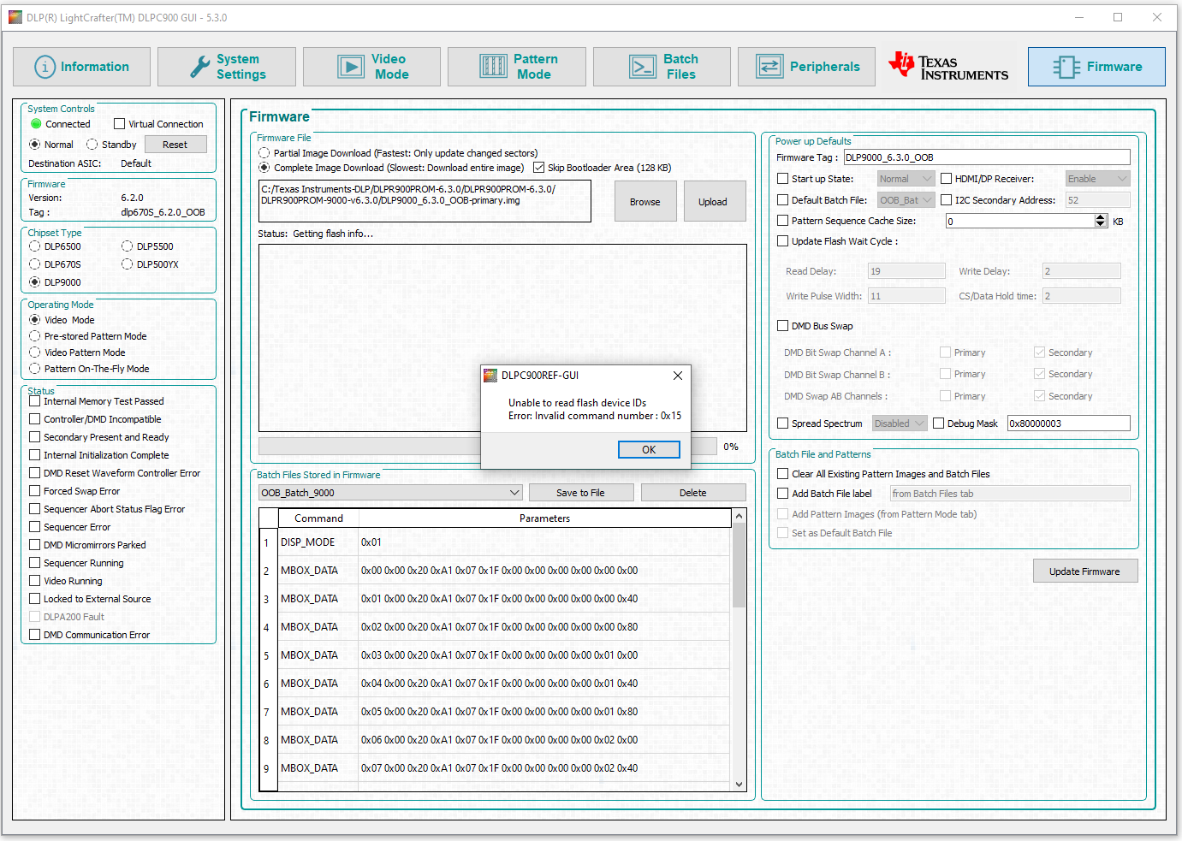Open the Pattern Mode tab

pyautogui.click(x=517, y=67)
